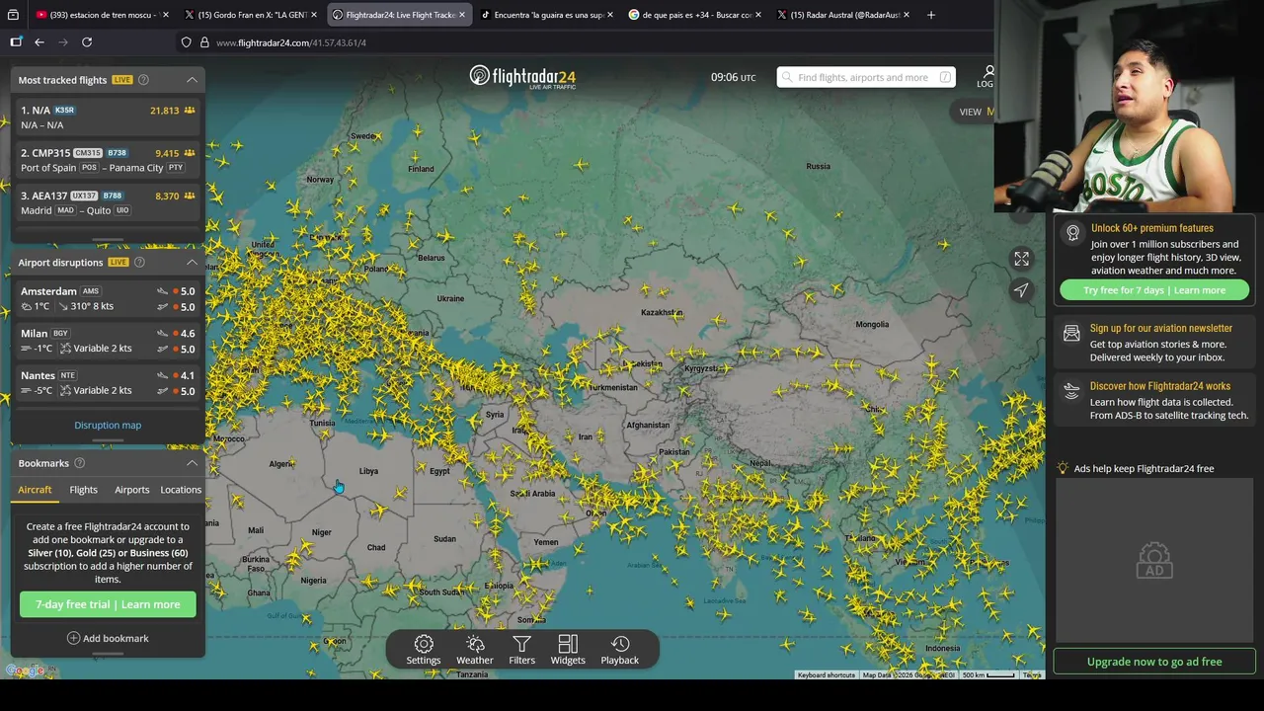Click Upgrade now to go ad free
Viewport: 1264px width, 711px height.
click(x=1154, y=662)
